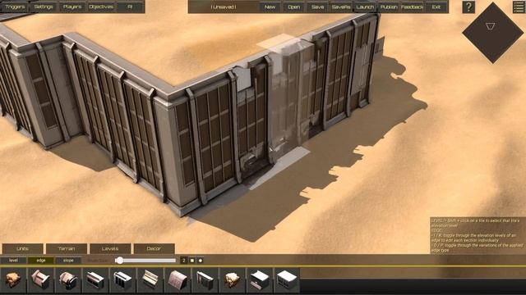Select the tenth edge tile, white block with ledge
The width and height of the screenshot is (526, 295).
(x=260, y=280)
